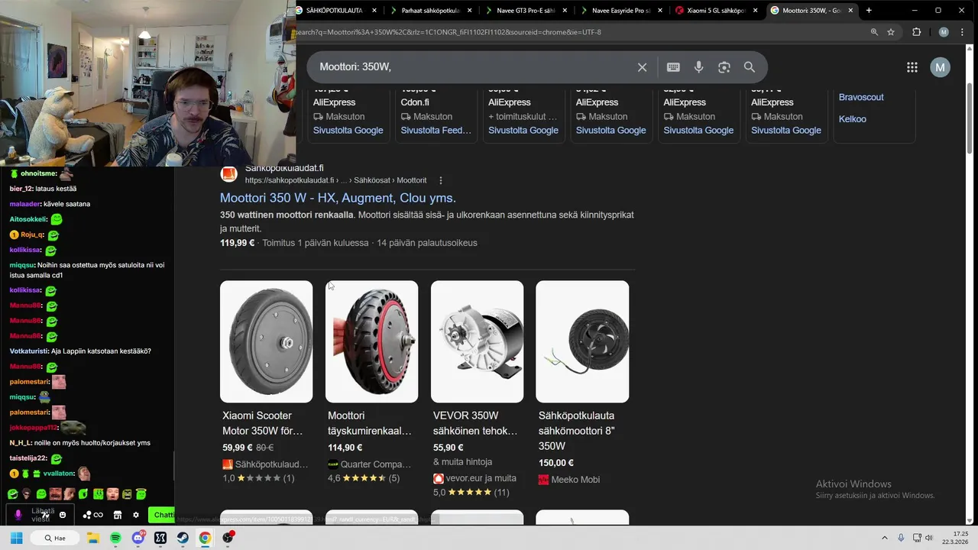The image size is (978, 550).
Task: Open Discord from taskbar
Action: (x=138, y=538)
